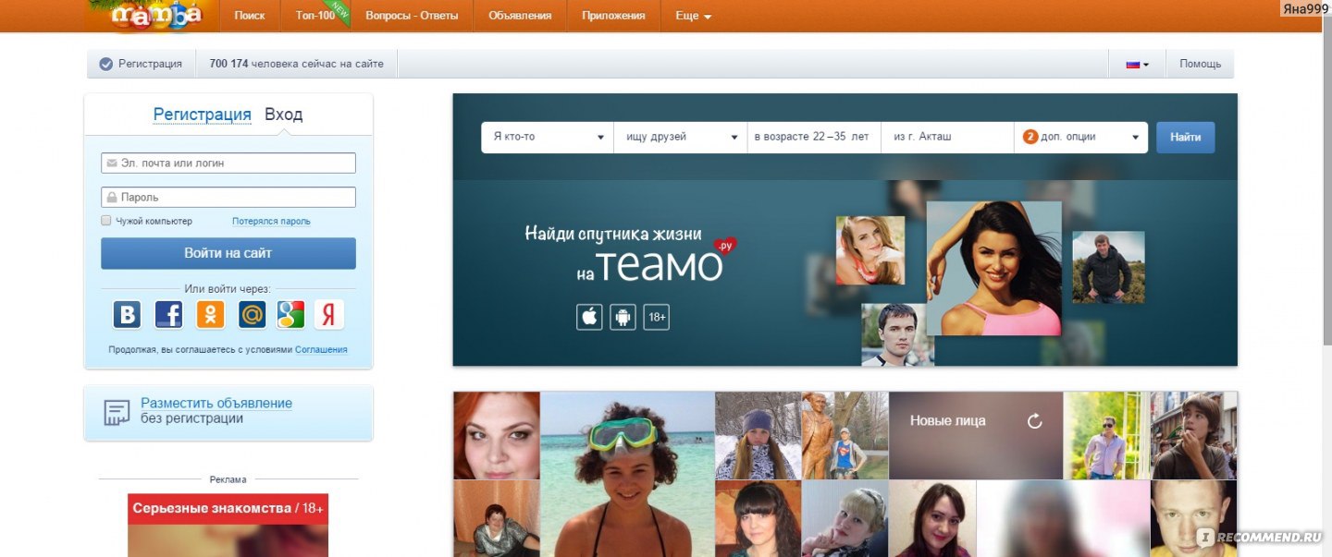Open the ищу друзей dropdown

681,137
